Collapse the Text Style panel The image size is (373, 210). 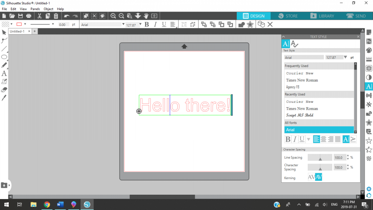[x=283, y=37]
